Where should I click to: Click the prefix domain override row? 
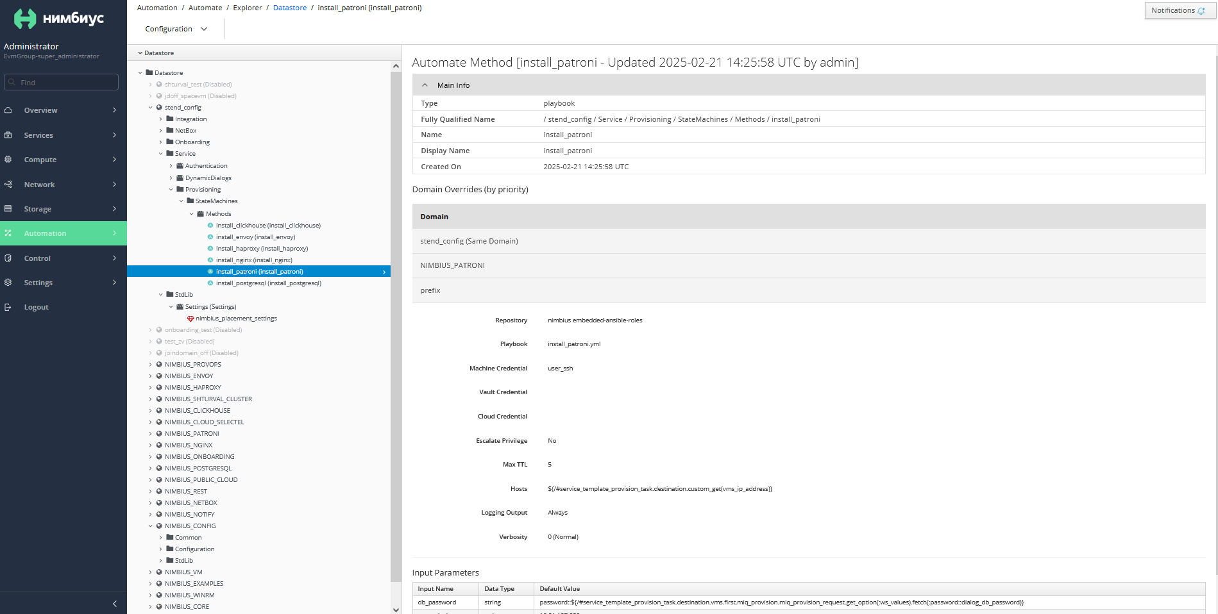(809, 290)
